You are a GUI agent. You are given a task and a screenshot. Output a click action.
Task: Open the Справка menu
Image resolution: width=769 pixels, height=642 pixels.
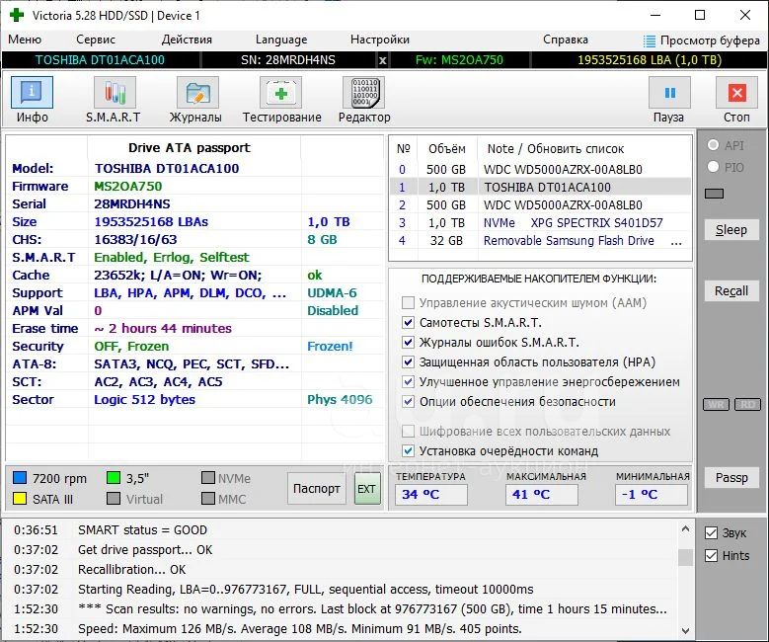(566, 40)
